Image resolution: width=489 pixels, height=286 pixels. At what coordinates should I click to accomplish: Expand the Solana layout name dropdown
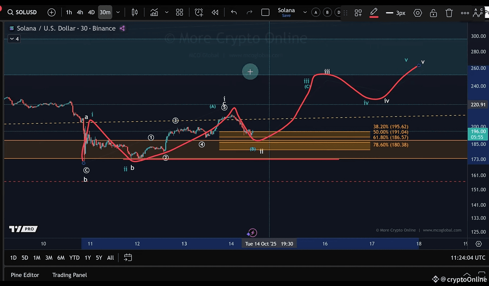[305, 12]
